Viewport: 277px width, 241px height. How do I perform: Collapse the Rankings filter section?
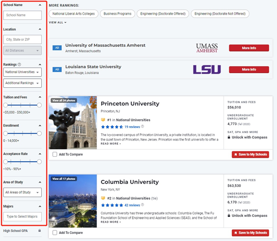click(x=40, y=65)
